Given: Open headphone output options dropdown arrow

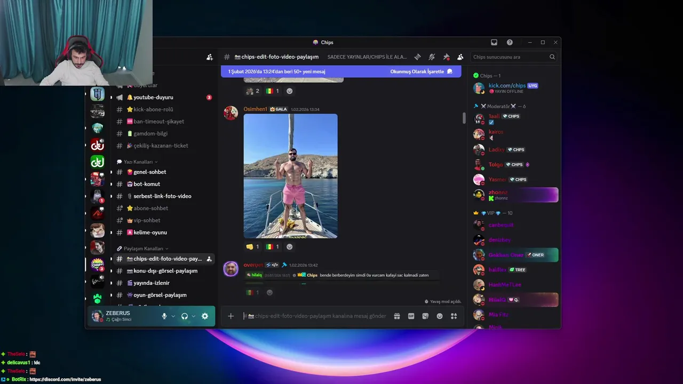Looking at the screenshot, I should pyautogui.click(x=193, y=316).
